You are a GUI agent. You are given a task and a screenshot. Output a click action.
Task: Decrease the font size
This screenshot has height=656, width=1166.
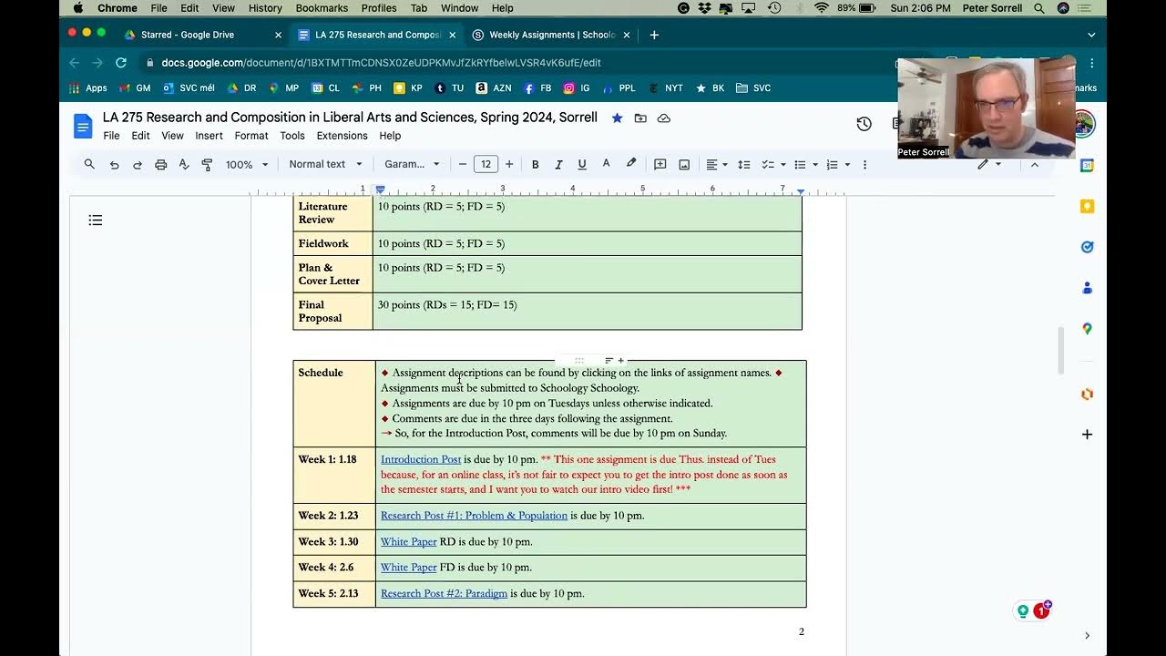[x=463, y=165]
